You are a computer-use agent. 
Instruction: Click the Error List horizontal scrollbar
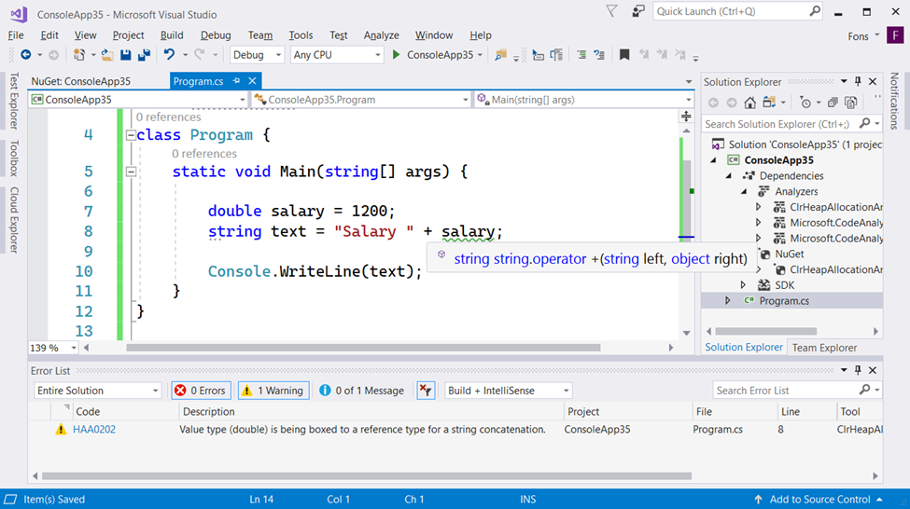click(367, 476)
